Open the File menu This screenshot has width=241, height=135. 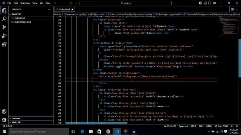click(9, 3)
